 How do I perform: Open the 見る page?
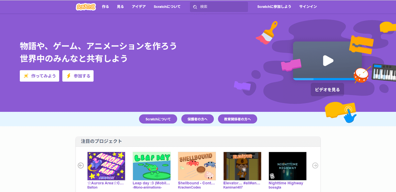(120, 6)
